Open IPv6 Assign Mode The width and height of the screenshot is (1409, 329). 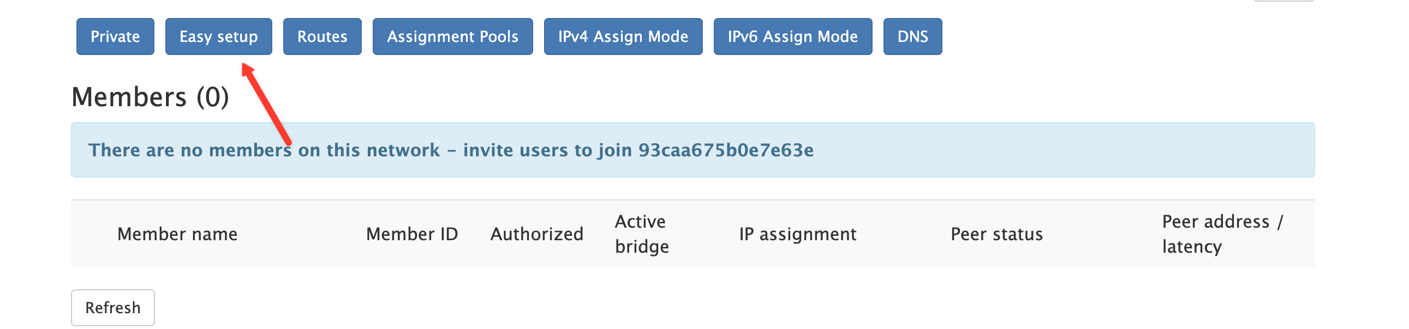[792, 36]
